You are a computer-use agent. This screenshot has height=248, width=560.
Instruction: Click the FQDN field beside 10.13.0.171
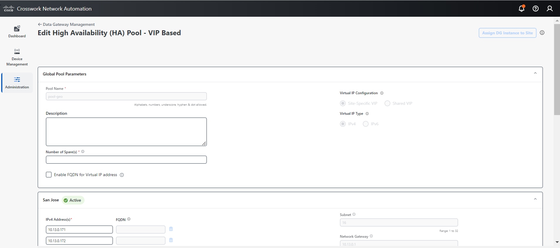tap(141, 230)
